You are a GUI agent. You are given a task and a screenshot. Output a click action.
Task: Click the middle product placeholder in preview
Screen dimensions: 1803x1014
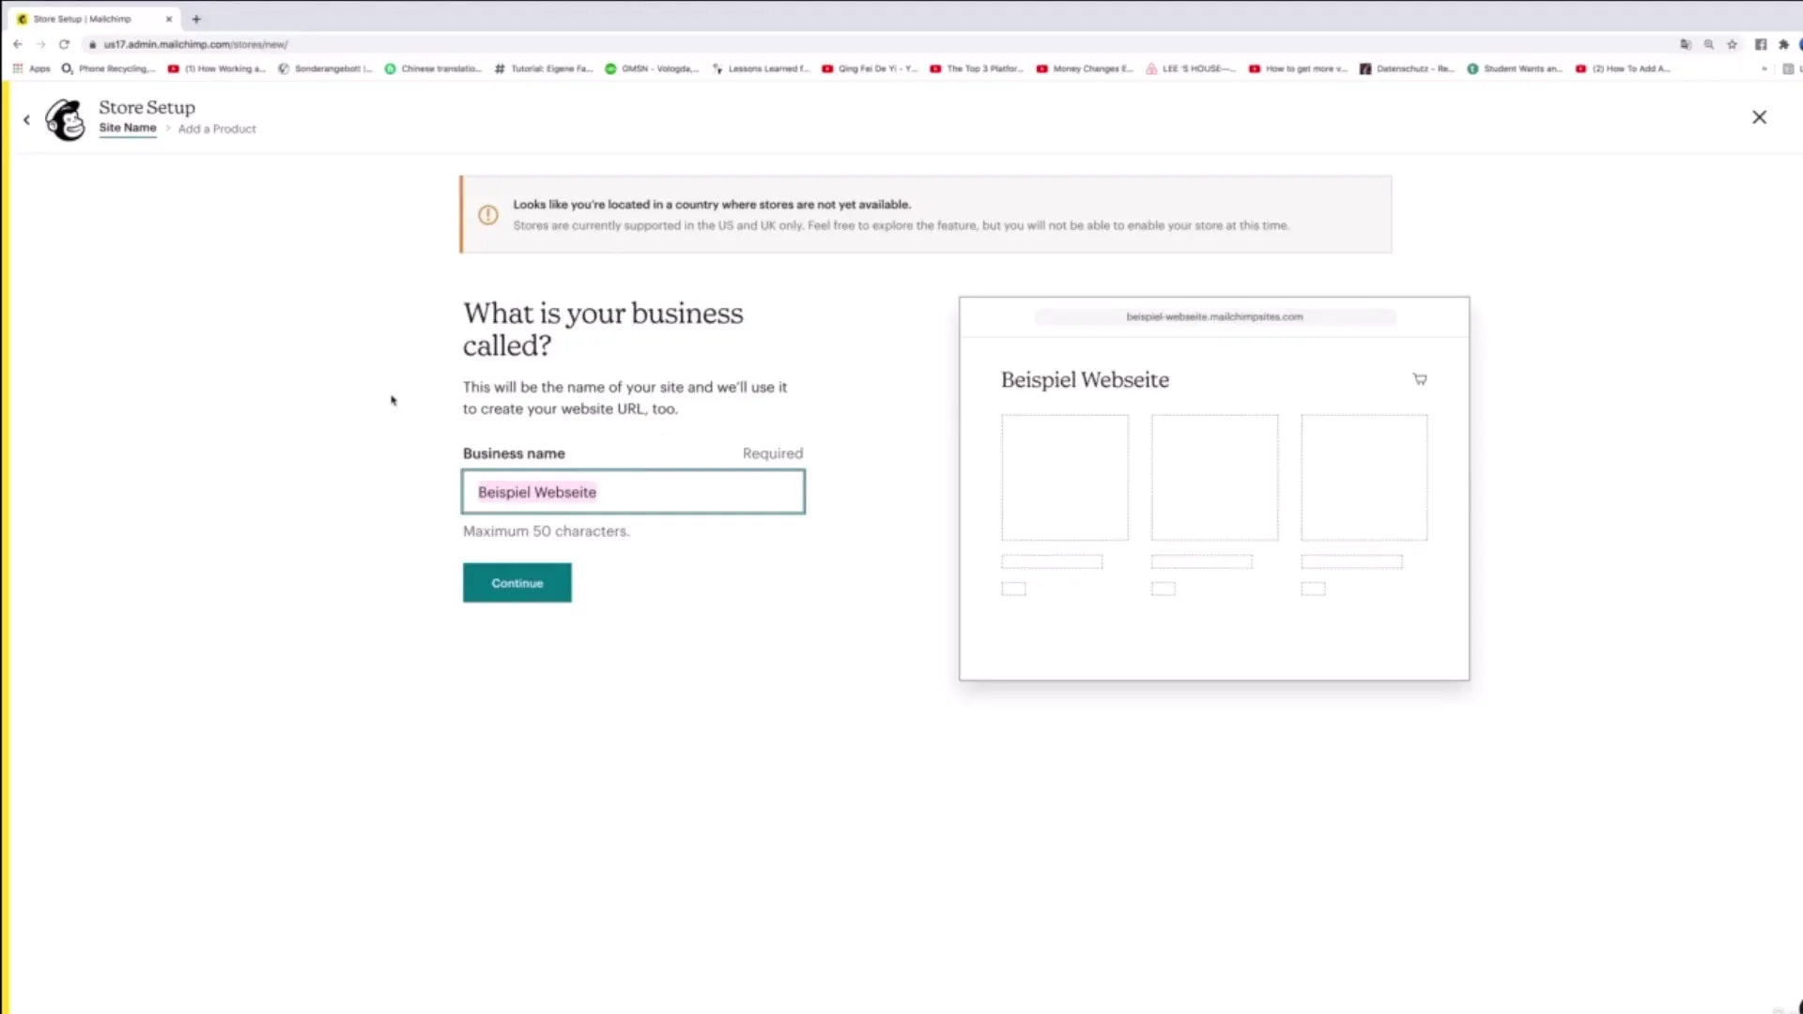pyautogui.click(x=1214, y=478)
